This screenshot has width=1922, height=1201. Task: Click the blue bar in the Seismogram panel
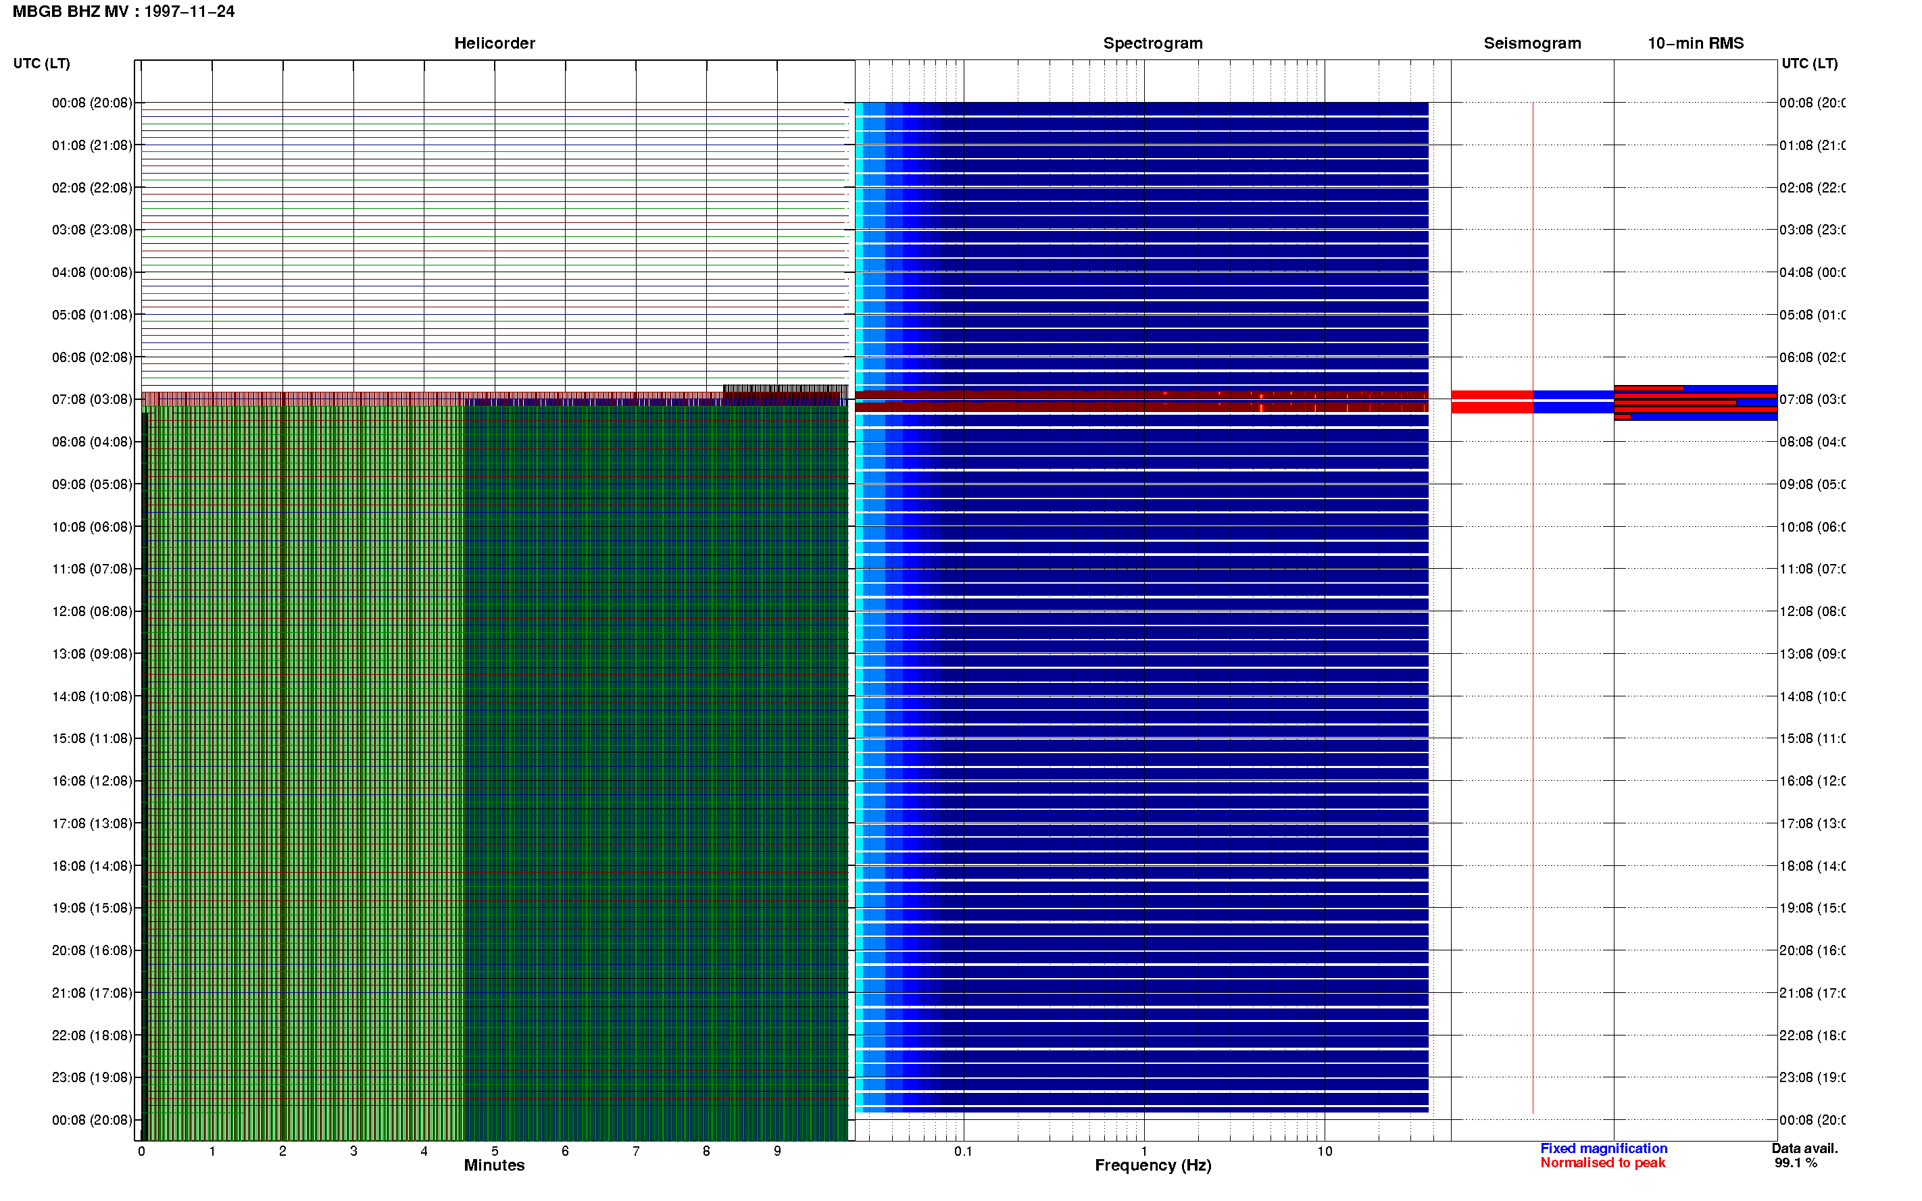pos(1573,402)
